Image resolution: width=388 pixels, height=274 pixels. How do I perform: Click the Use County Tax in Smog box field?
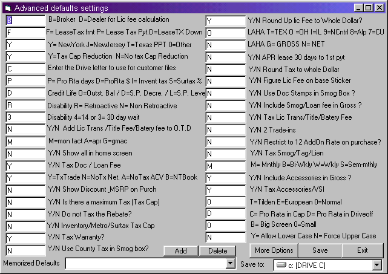click(25, 250)
